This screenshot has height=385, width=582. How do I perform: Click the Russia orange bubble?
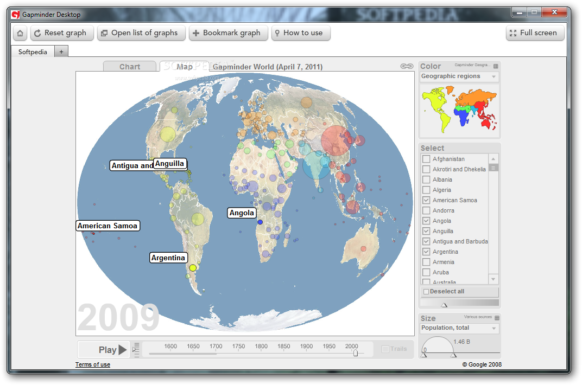[x=306, y=102]
